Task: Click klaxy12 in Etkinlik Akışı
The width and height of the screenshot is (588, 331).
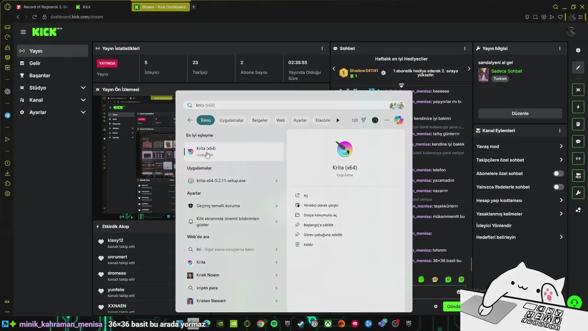Action: (x=115, y=240)
